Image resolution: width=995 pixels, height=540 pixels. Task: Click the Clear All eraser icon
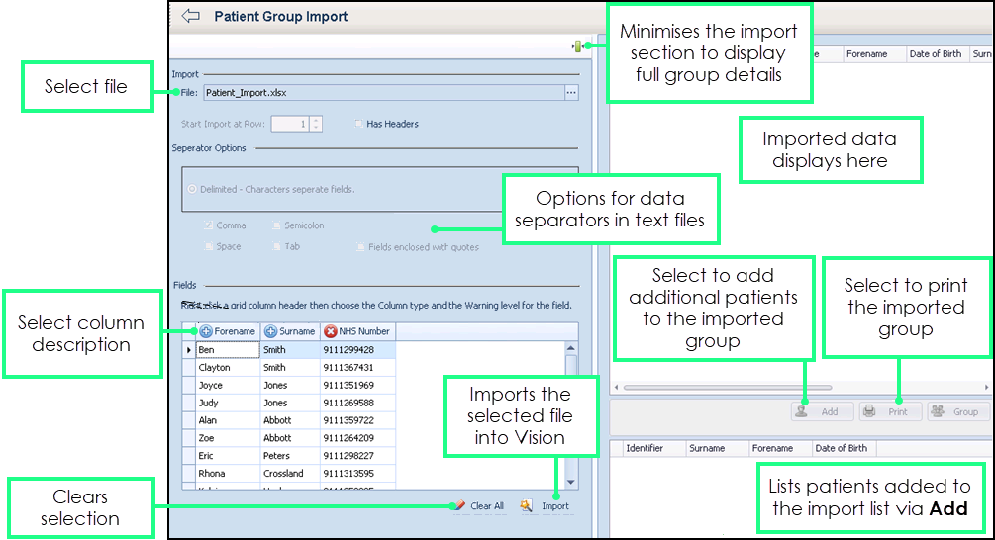click(x=459, y=505)
